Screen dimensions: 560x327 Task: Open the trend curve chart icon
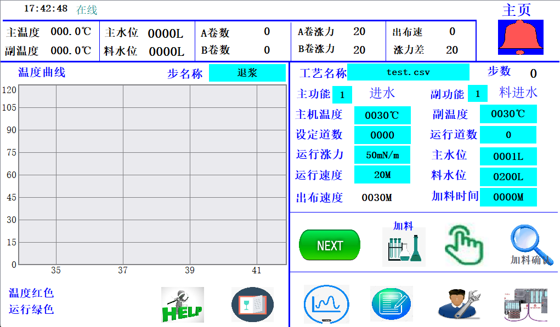pyautogui.click(x=326, y=304)
